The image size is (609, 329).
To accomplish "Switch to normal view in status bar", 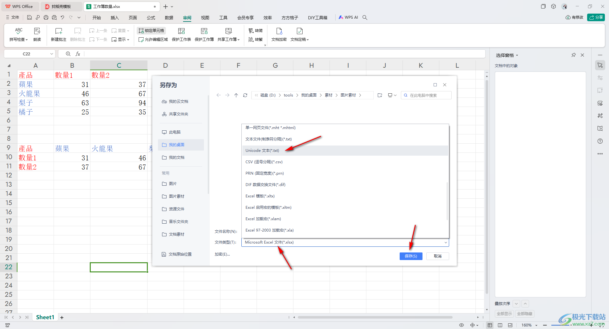I will click(x=490, y=325).
